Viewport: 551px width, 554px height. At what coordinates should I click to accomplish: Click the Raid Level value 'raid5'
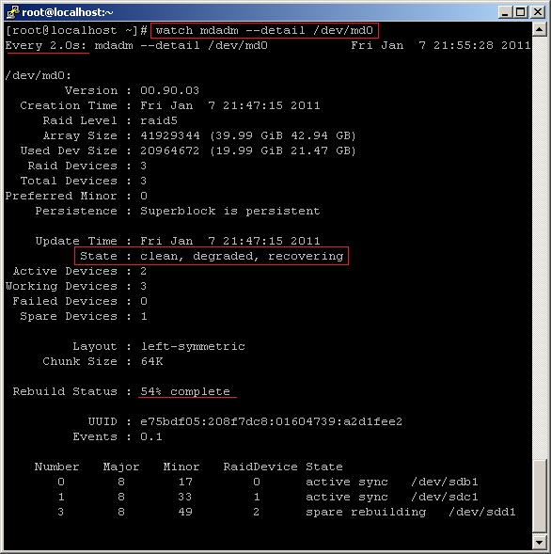[x=159, y=120]
